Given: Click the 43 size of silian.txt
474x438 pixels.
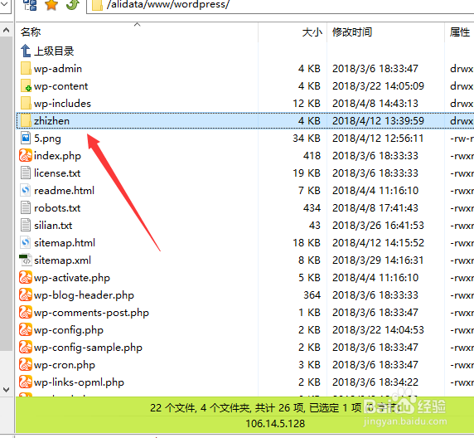Looking at the screenshot, I should coord(315,226).
